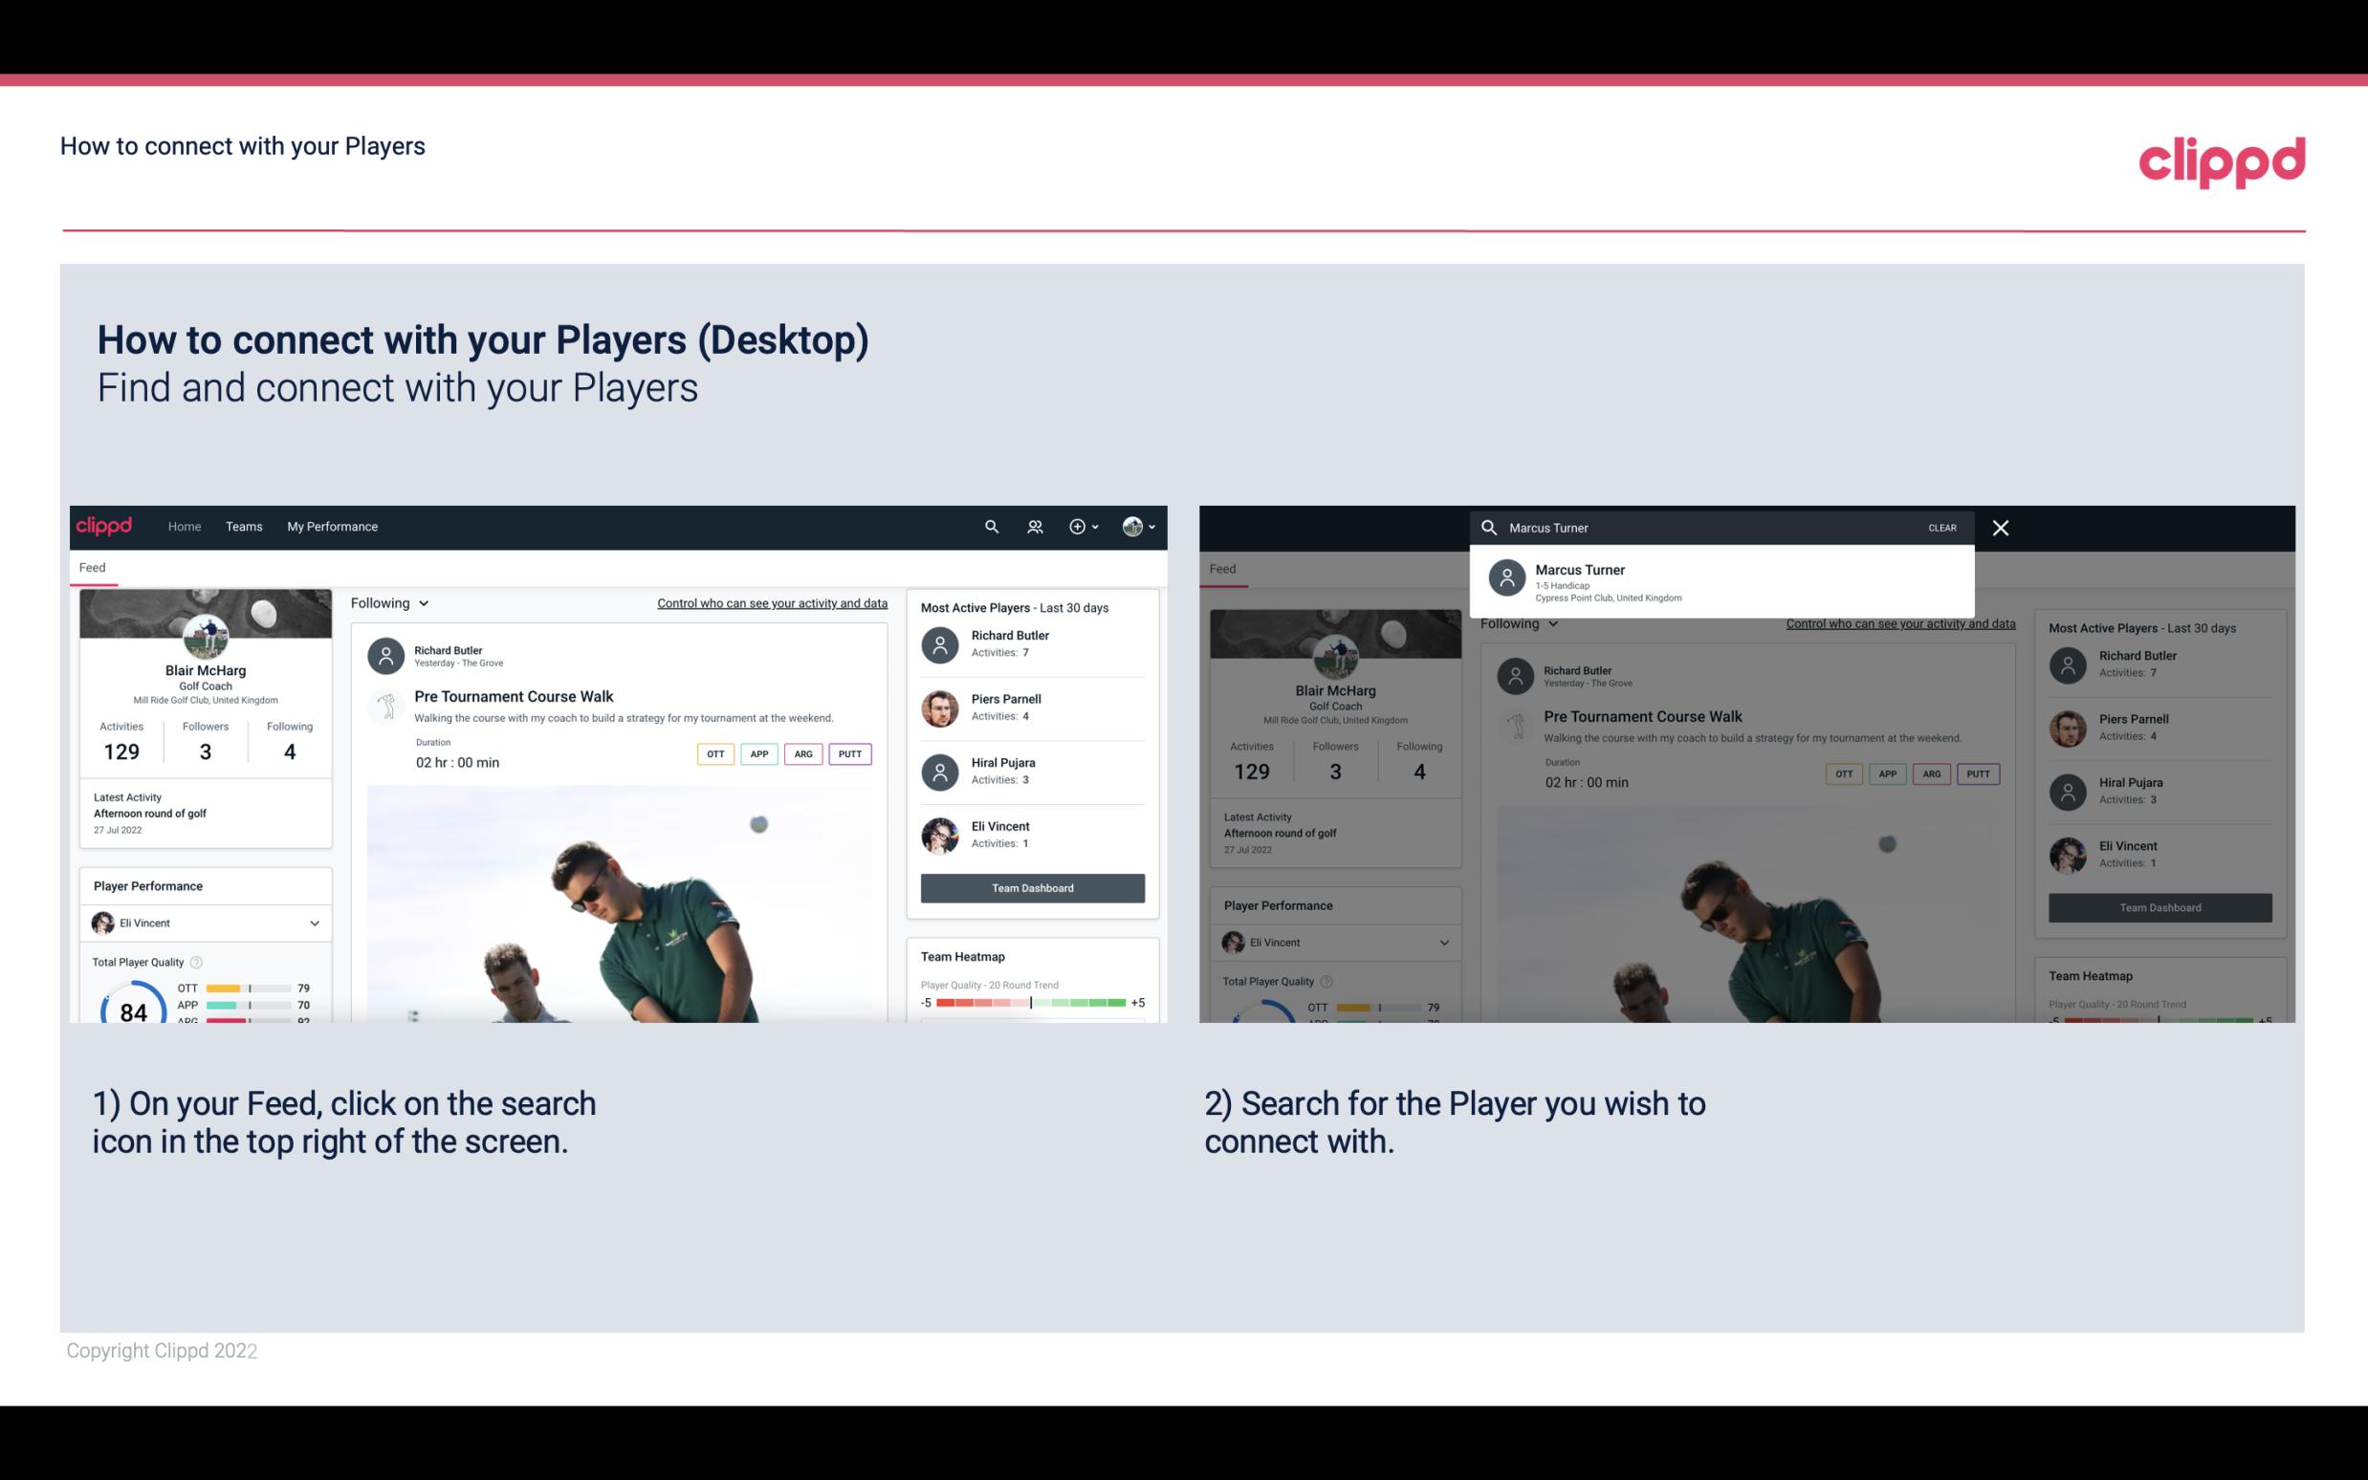Toggle the Following dropdown on feed
This screenshot has width=2368, height=1480.
tap(388, 602)
